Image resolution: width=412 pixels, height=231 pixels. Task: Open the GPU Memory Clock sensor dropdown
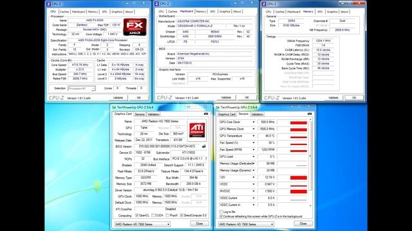253,129
